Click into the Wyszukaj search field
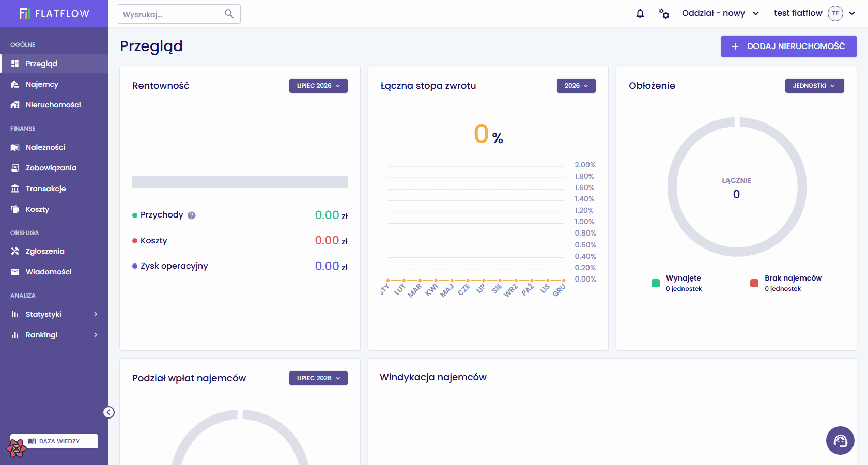Viewport: 868px width, 465px height. (171, 14)
